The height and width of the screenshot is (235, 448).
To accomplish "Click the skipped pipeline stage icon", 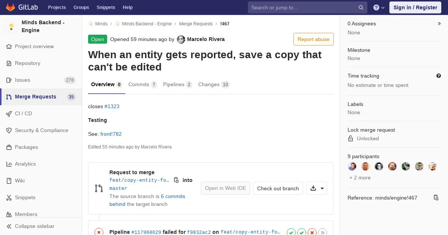I will click(323, 232).
